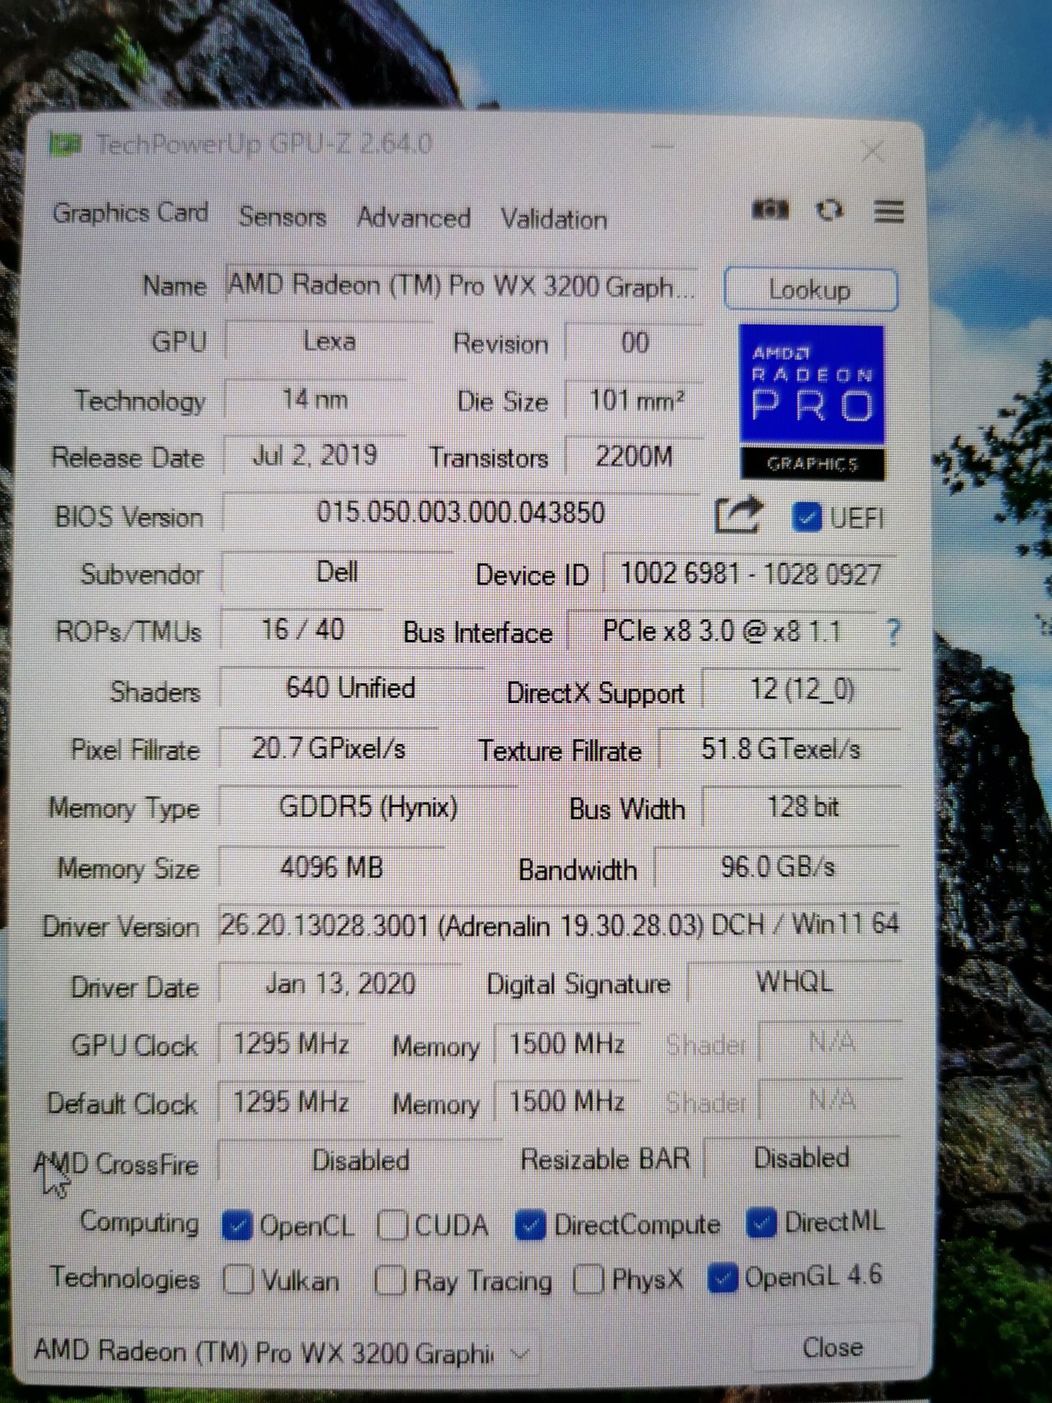Click the Revision field showing 00
Image resolution: width=1052 pixels, height=1403 pixels.
coord(634,342)
